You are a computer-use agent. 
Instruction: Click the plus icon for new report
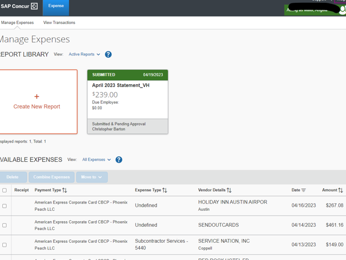[x=37, y=96]
